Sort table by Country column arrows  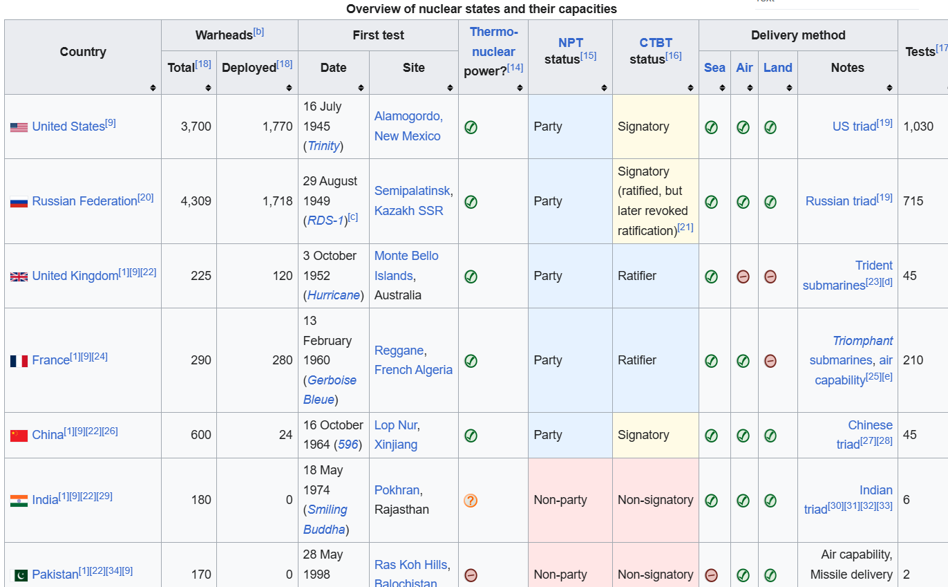(153, 88)
